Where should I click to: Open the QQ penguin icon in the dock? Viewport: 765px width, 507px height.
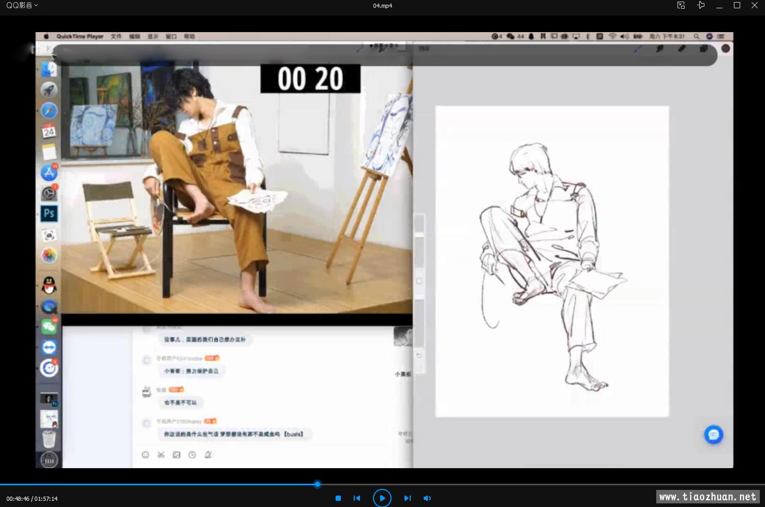49,285
